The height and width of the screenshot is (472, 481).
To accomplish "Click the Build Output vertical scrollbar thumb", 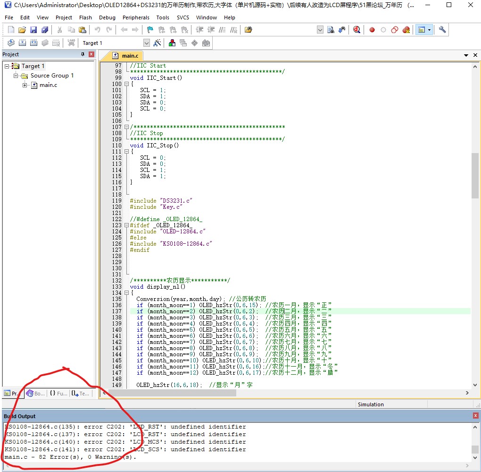I will (475, 449).
